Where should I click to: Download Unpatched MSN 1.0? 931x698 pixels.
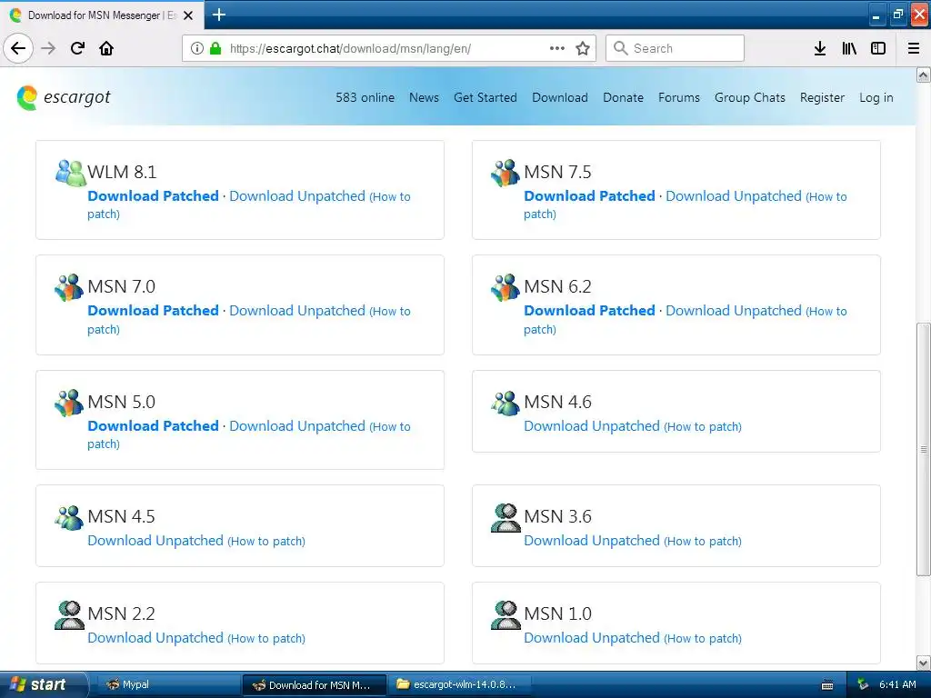(591, 637)
